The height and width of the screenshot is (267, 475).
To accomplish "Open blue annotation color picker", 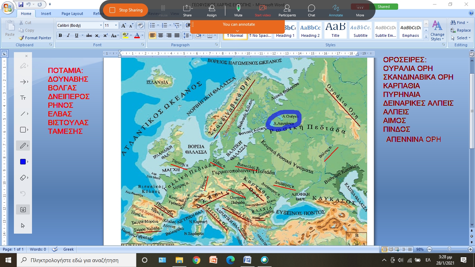I will coord(23,162).
